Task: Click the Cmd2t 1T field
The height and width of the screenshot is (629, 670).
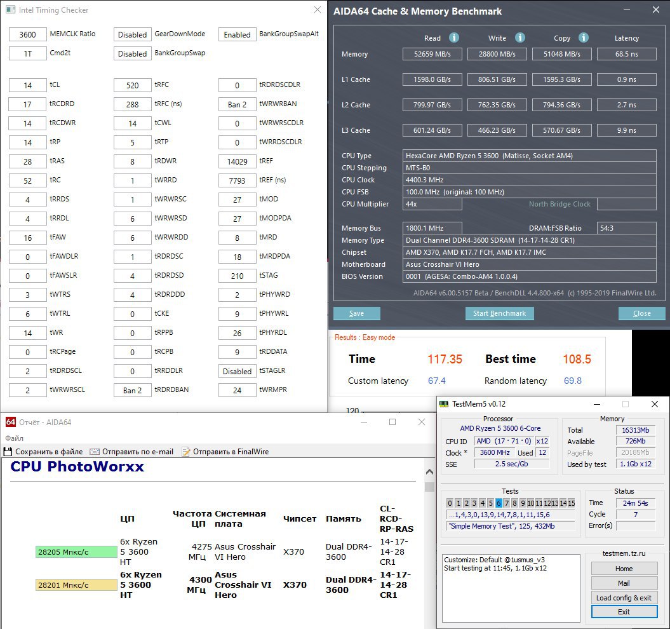Action: [27, 54]
